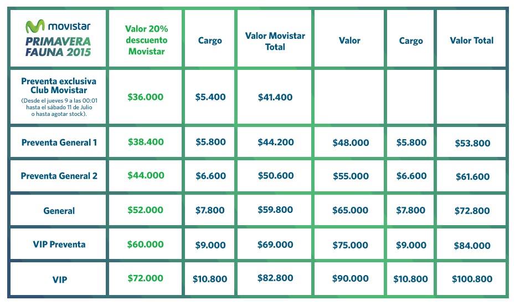
Task: Click the $55.000 value cell
Action: [351, 176]
